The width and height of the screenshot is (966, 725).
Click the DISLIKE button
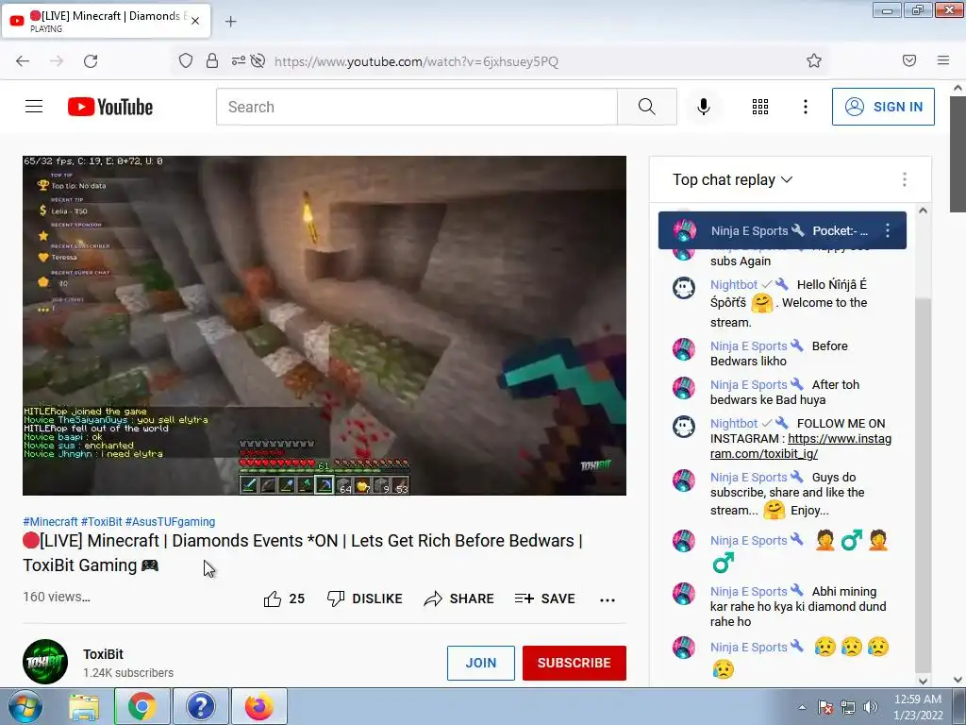[365, 599]
